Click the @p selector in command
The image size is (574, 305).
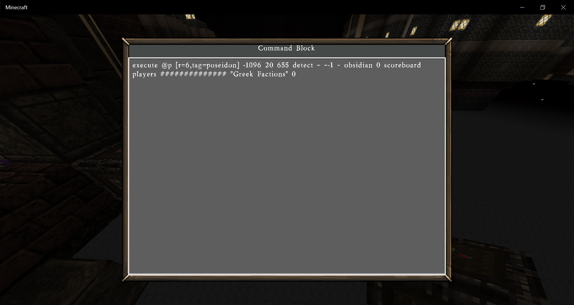tap(167, 65)
